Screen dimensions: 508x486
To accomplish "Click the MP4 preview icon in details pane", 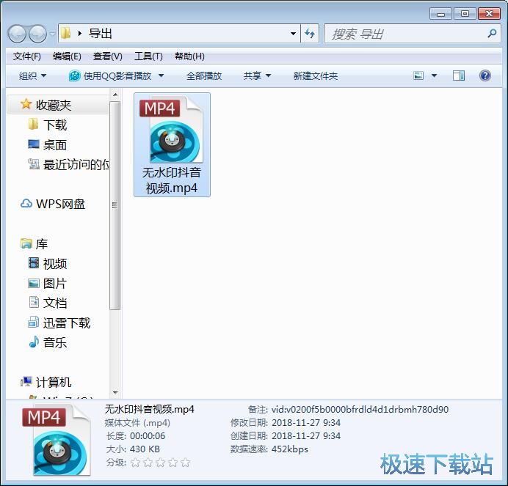I will point(56,441).
